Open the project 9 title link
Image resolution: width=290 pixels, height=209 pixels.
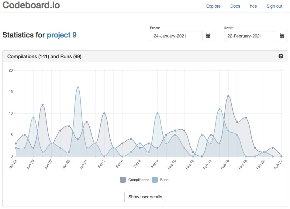[x=62, y=35]
